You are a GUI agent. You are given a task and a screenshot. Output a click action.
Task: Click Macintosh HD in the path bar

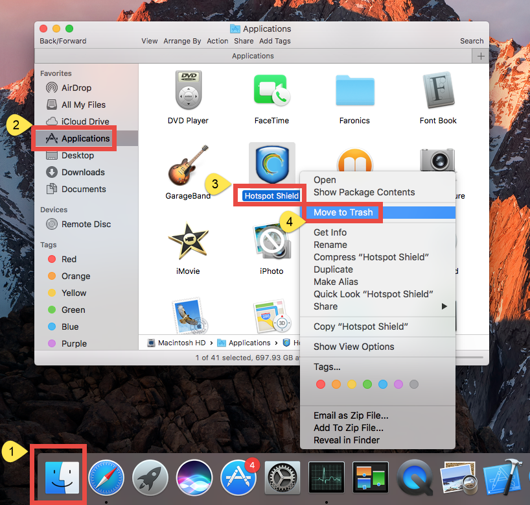pyautogui.click(x=182, y=342)
